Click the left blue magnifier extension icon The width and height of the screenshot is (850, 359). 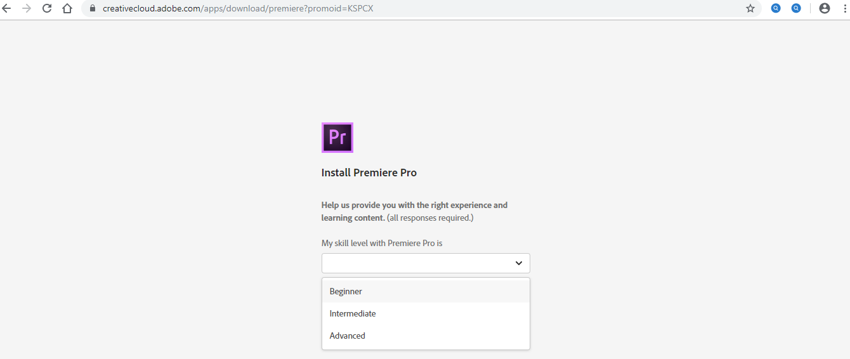(x=776, y=9)
